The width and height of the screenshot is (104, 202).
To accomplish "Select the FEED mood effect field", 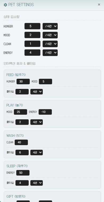I will tap(45, 82).
